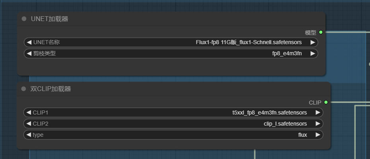The image size is (370, 159).
Task: Select the UNET加载器 node title bar
Action: point(171,19)
